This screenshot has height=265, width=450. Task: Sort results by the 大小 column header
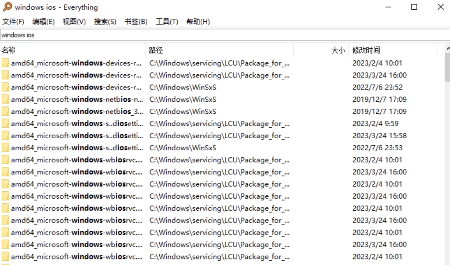pos(321,50)
